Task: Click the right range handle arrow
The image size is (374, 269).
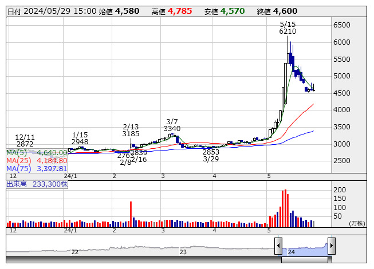Action: 331,246
